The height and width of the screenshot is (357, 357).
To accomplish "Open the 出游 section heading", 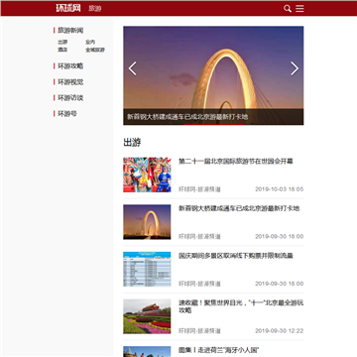I will pyautogui.click(x=132, y=143).
